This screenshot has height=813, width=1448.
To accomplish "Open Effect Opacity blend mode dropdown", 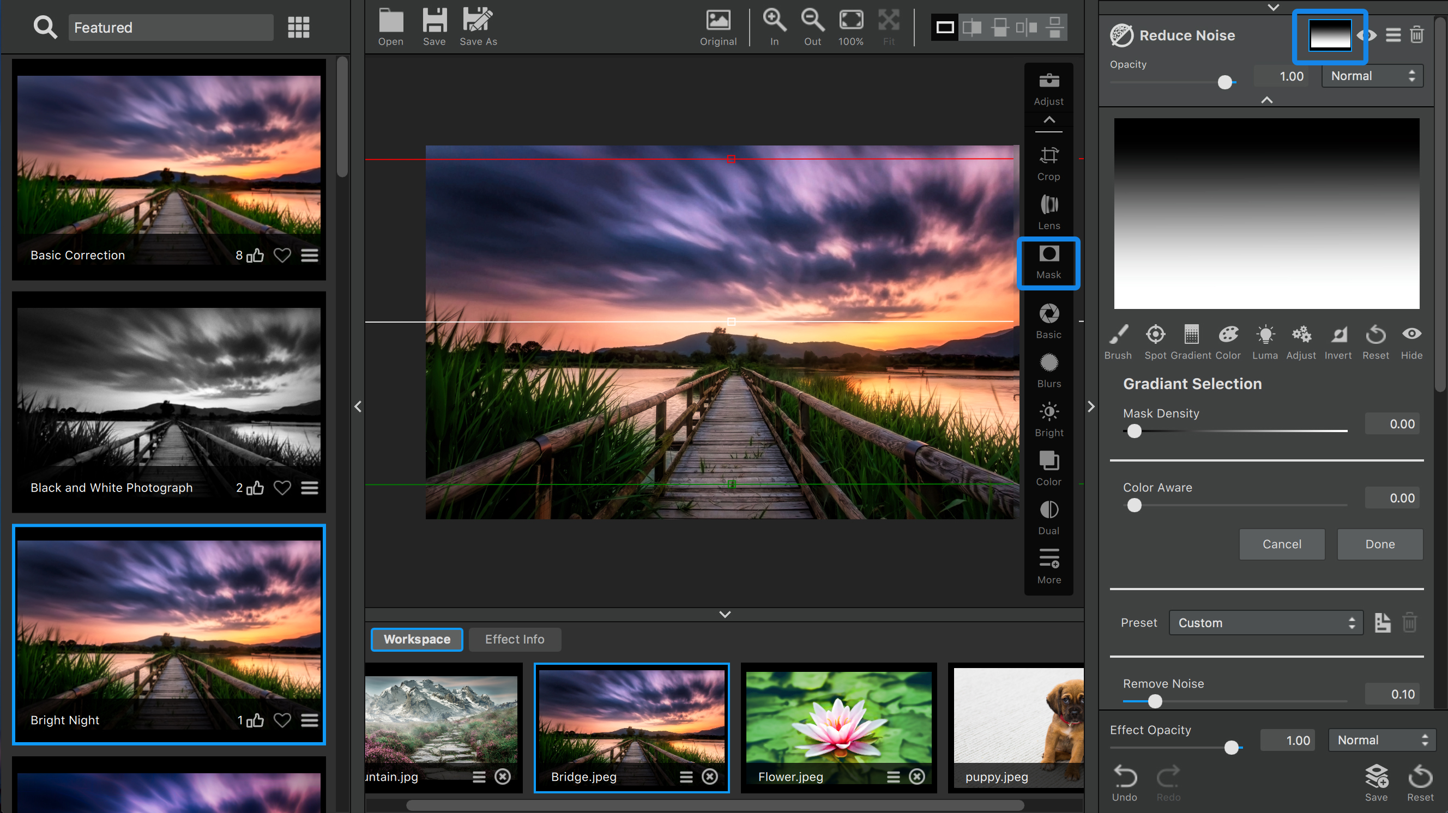I will [x=1381, y=740].
